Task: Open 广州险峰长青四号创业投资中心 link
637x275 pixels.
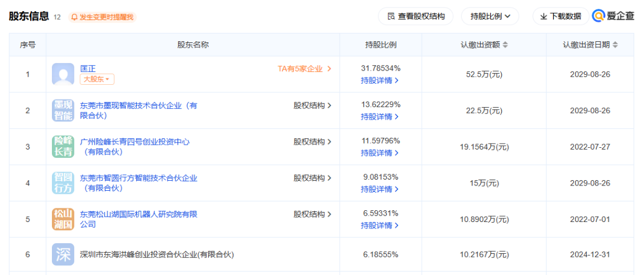Action: (135, 147)
